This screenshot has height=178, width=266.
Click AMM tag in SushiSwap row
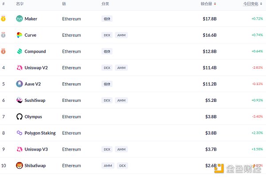[121, 101]
